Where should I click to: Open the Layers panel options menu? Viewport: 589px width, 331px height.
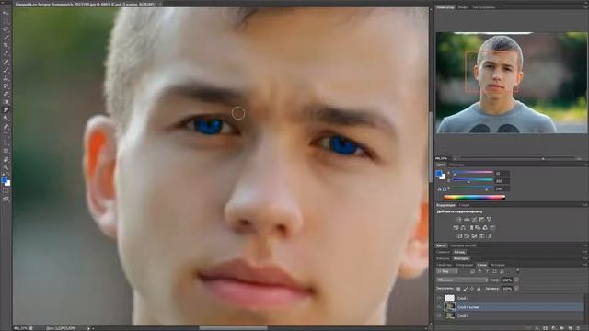[x=585, y=265]
